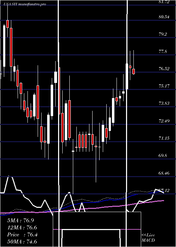This screenshot has width=176, height=247.
Task: Click the 77.8 price axis label
Action: coord(163,52)
